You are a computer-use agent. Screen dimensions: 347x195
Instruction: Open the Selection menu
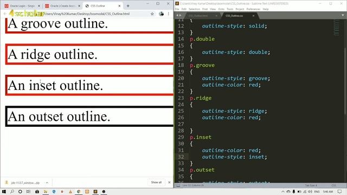tap(194, 9)
